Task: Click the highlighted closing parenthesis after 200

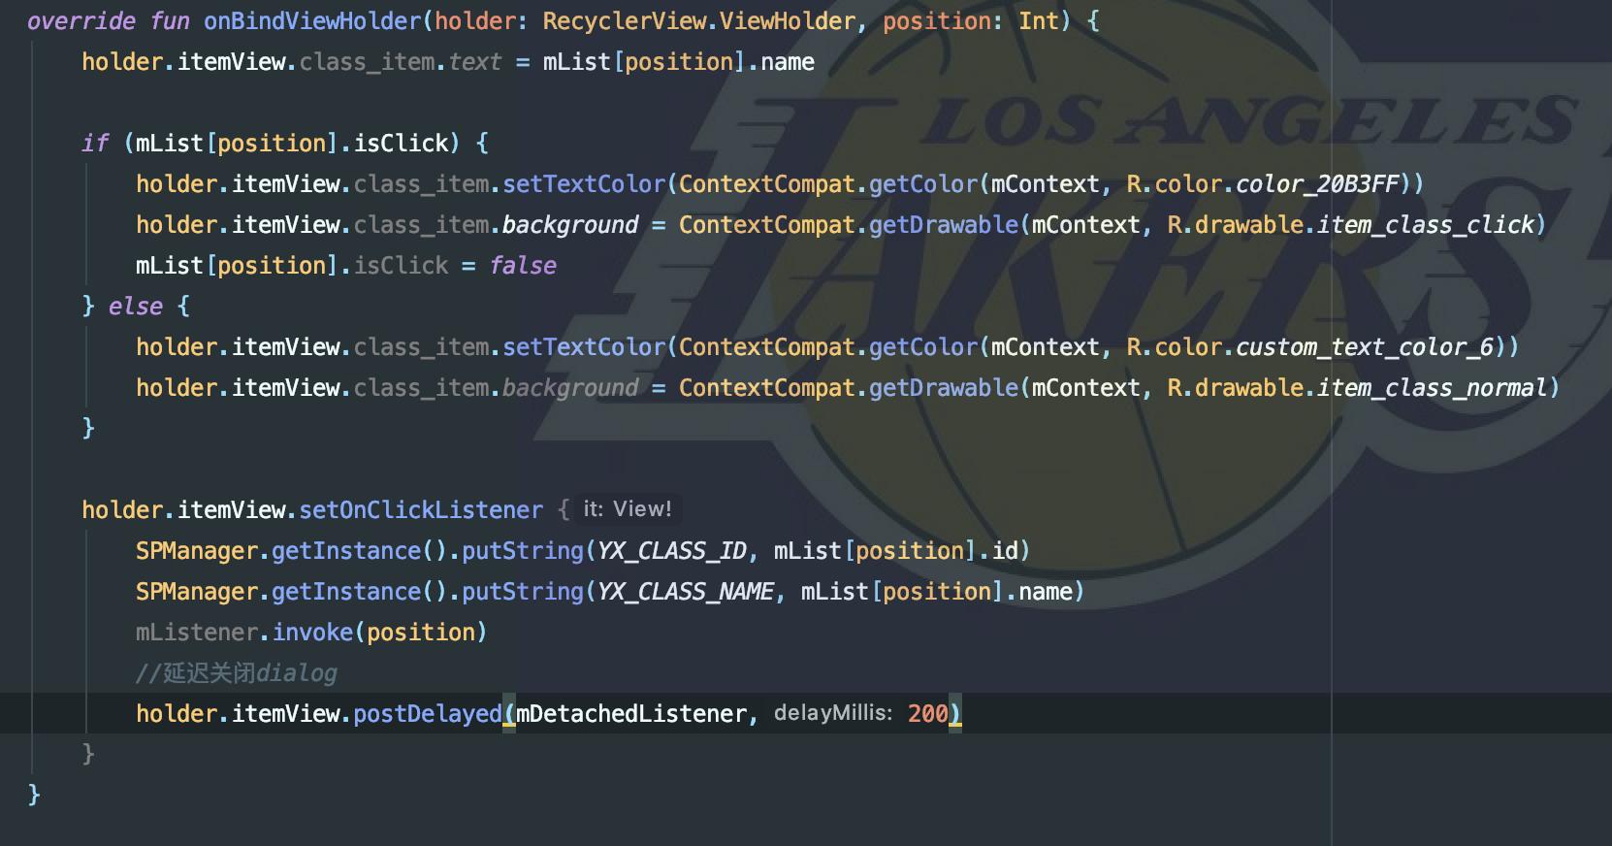Action: [954, 714]
